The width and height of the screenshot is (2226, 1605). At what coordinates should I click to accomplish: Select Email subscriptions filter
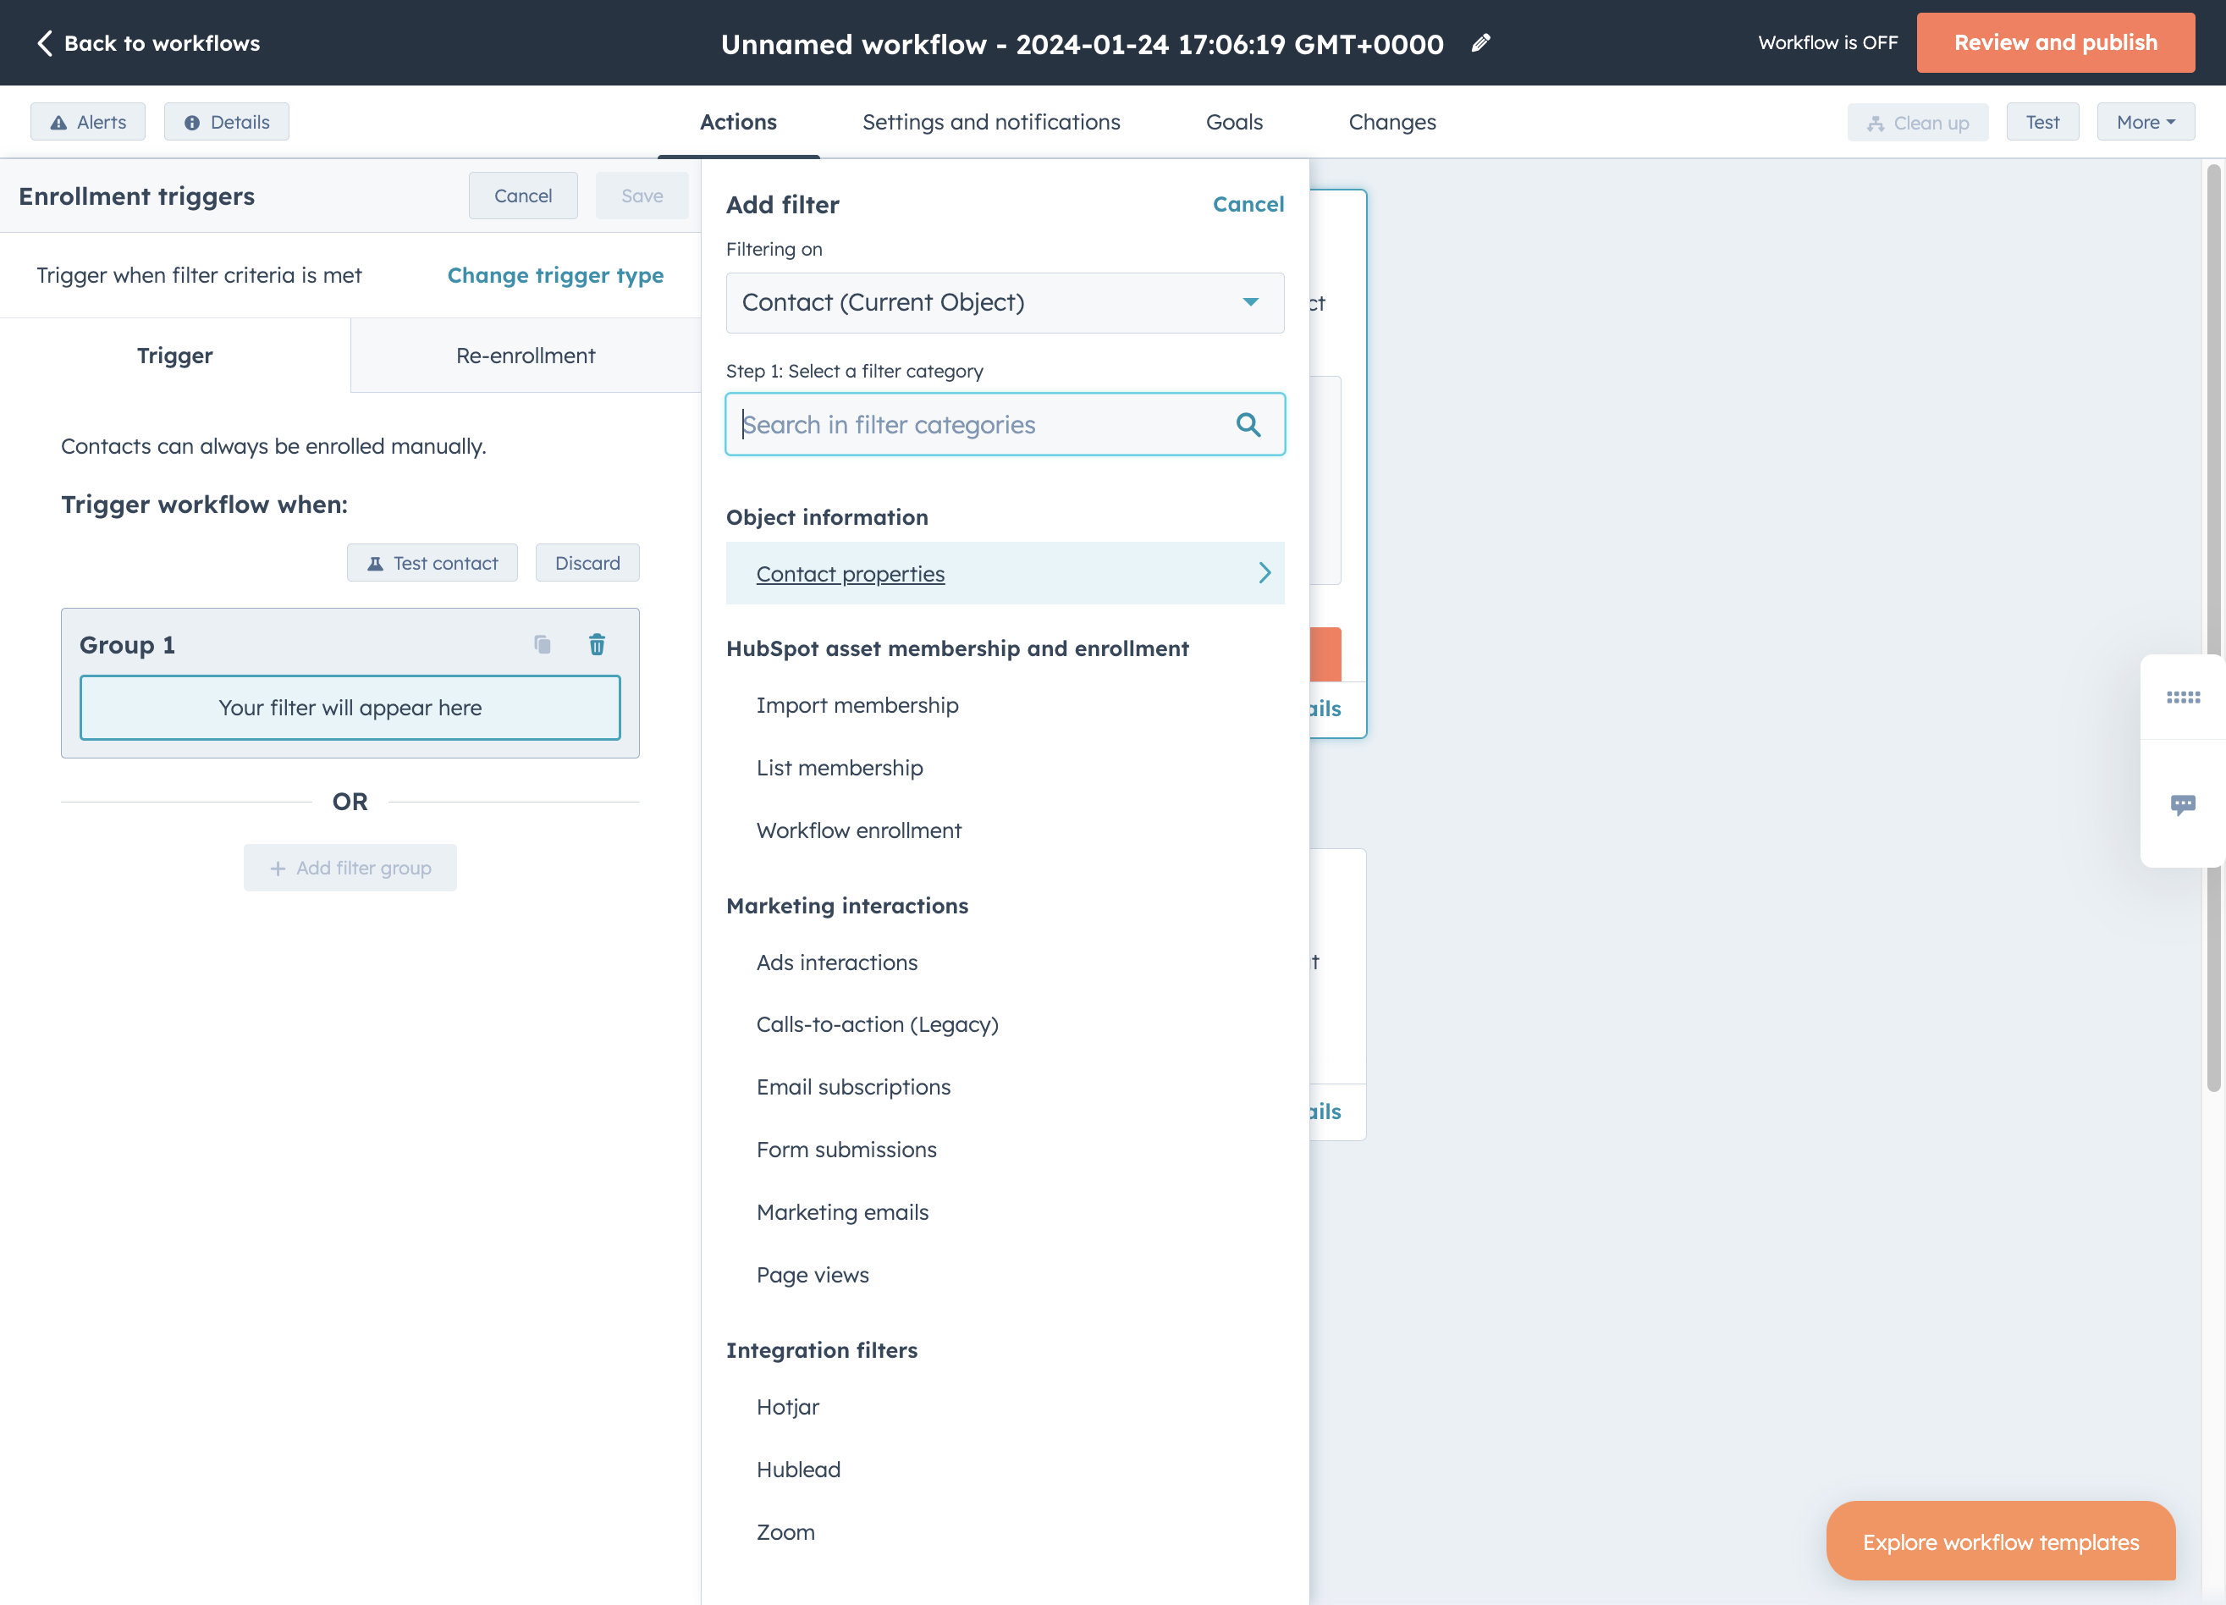tap(853, 1087)
